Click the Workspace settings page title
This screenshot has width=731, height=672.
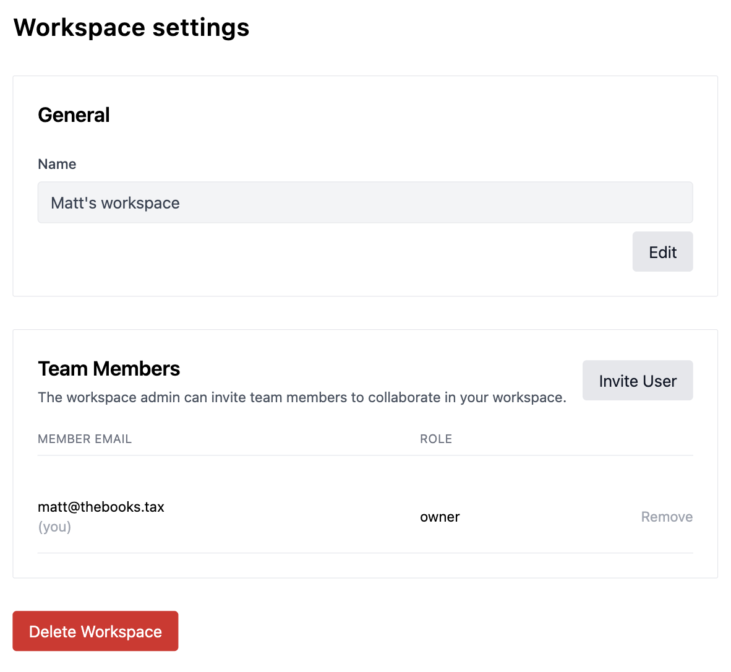pos(131,28)
